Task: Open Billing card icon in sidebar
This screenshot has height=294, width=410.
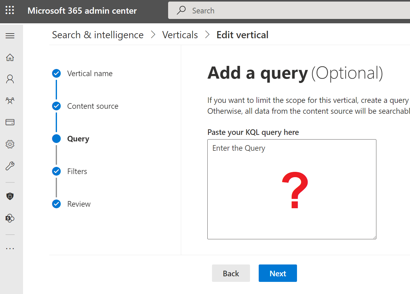Action: pos(10,122)
